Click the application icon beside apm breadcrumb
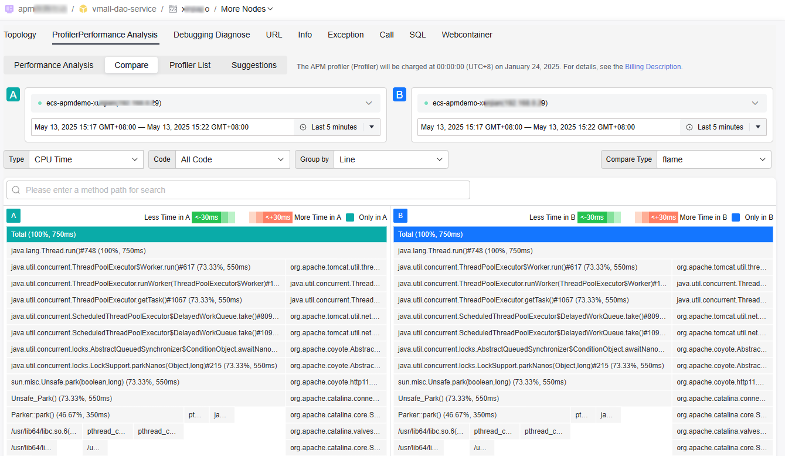The width and height of the screenshot is (785, 456). (9, 9)
